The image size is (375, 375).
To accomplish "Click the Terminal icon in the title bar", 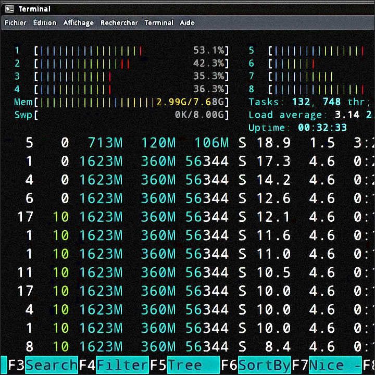I will tap(9, 9).
